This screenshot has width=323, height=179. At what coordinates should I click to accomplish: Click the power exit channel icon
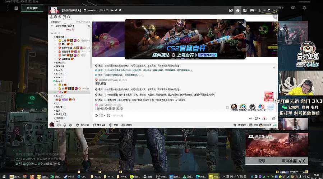point(274,10)
